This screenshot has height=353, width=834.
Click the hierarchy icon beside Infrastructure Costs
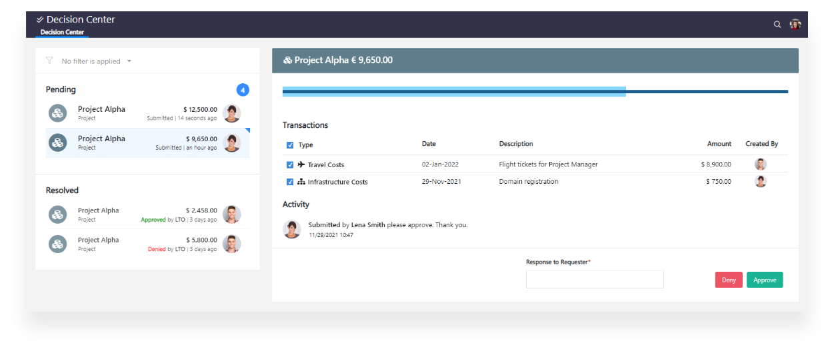click(x=301, y=182)
